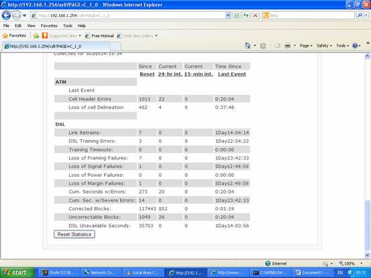Select the 192.168.1.254 browser tab
Image resolution: width=371 pixels, height=278 pixels.
tap(56, 46)
